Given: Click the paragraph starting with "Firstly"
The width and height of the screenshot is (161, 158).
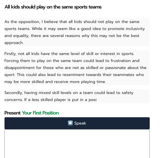Looking at the screenshot, I should point(77,68).
